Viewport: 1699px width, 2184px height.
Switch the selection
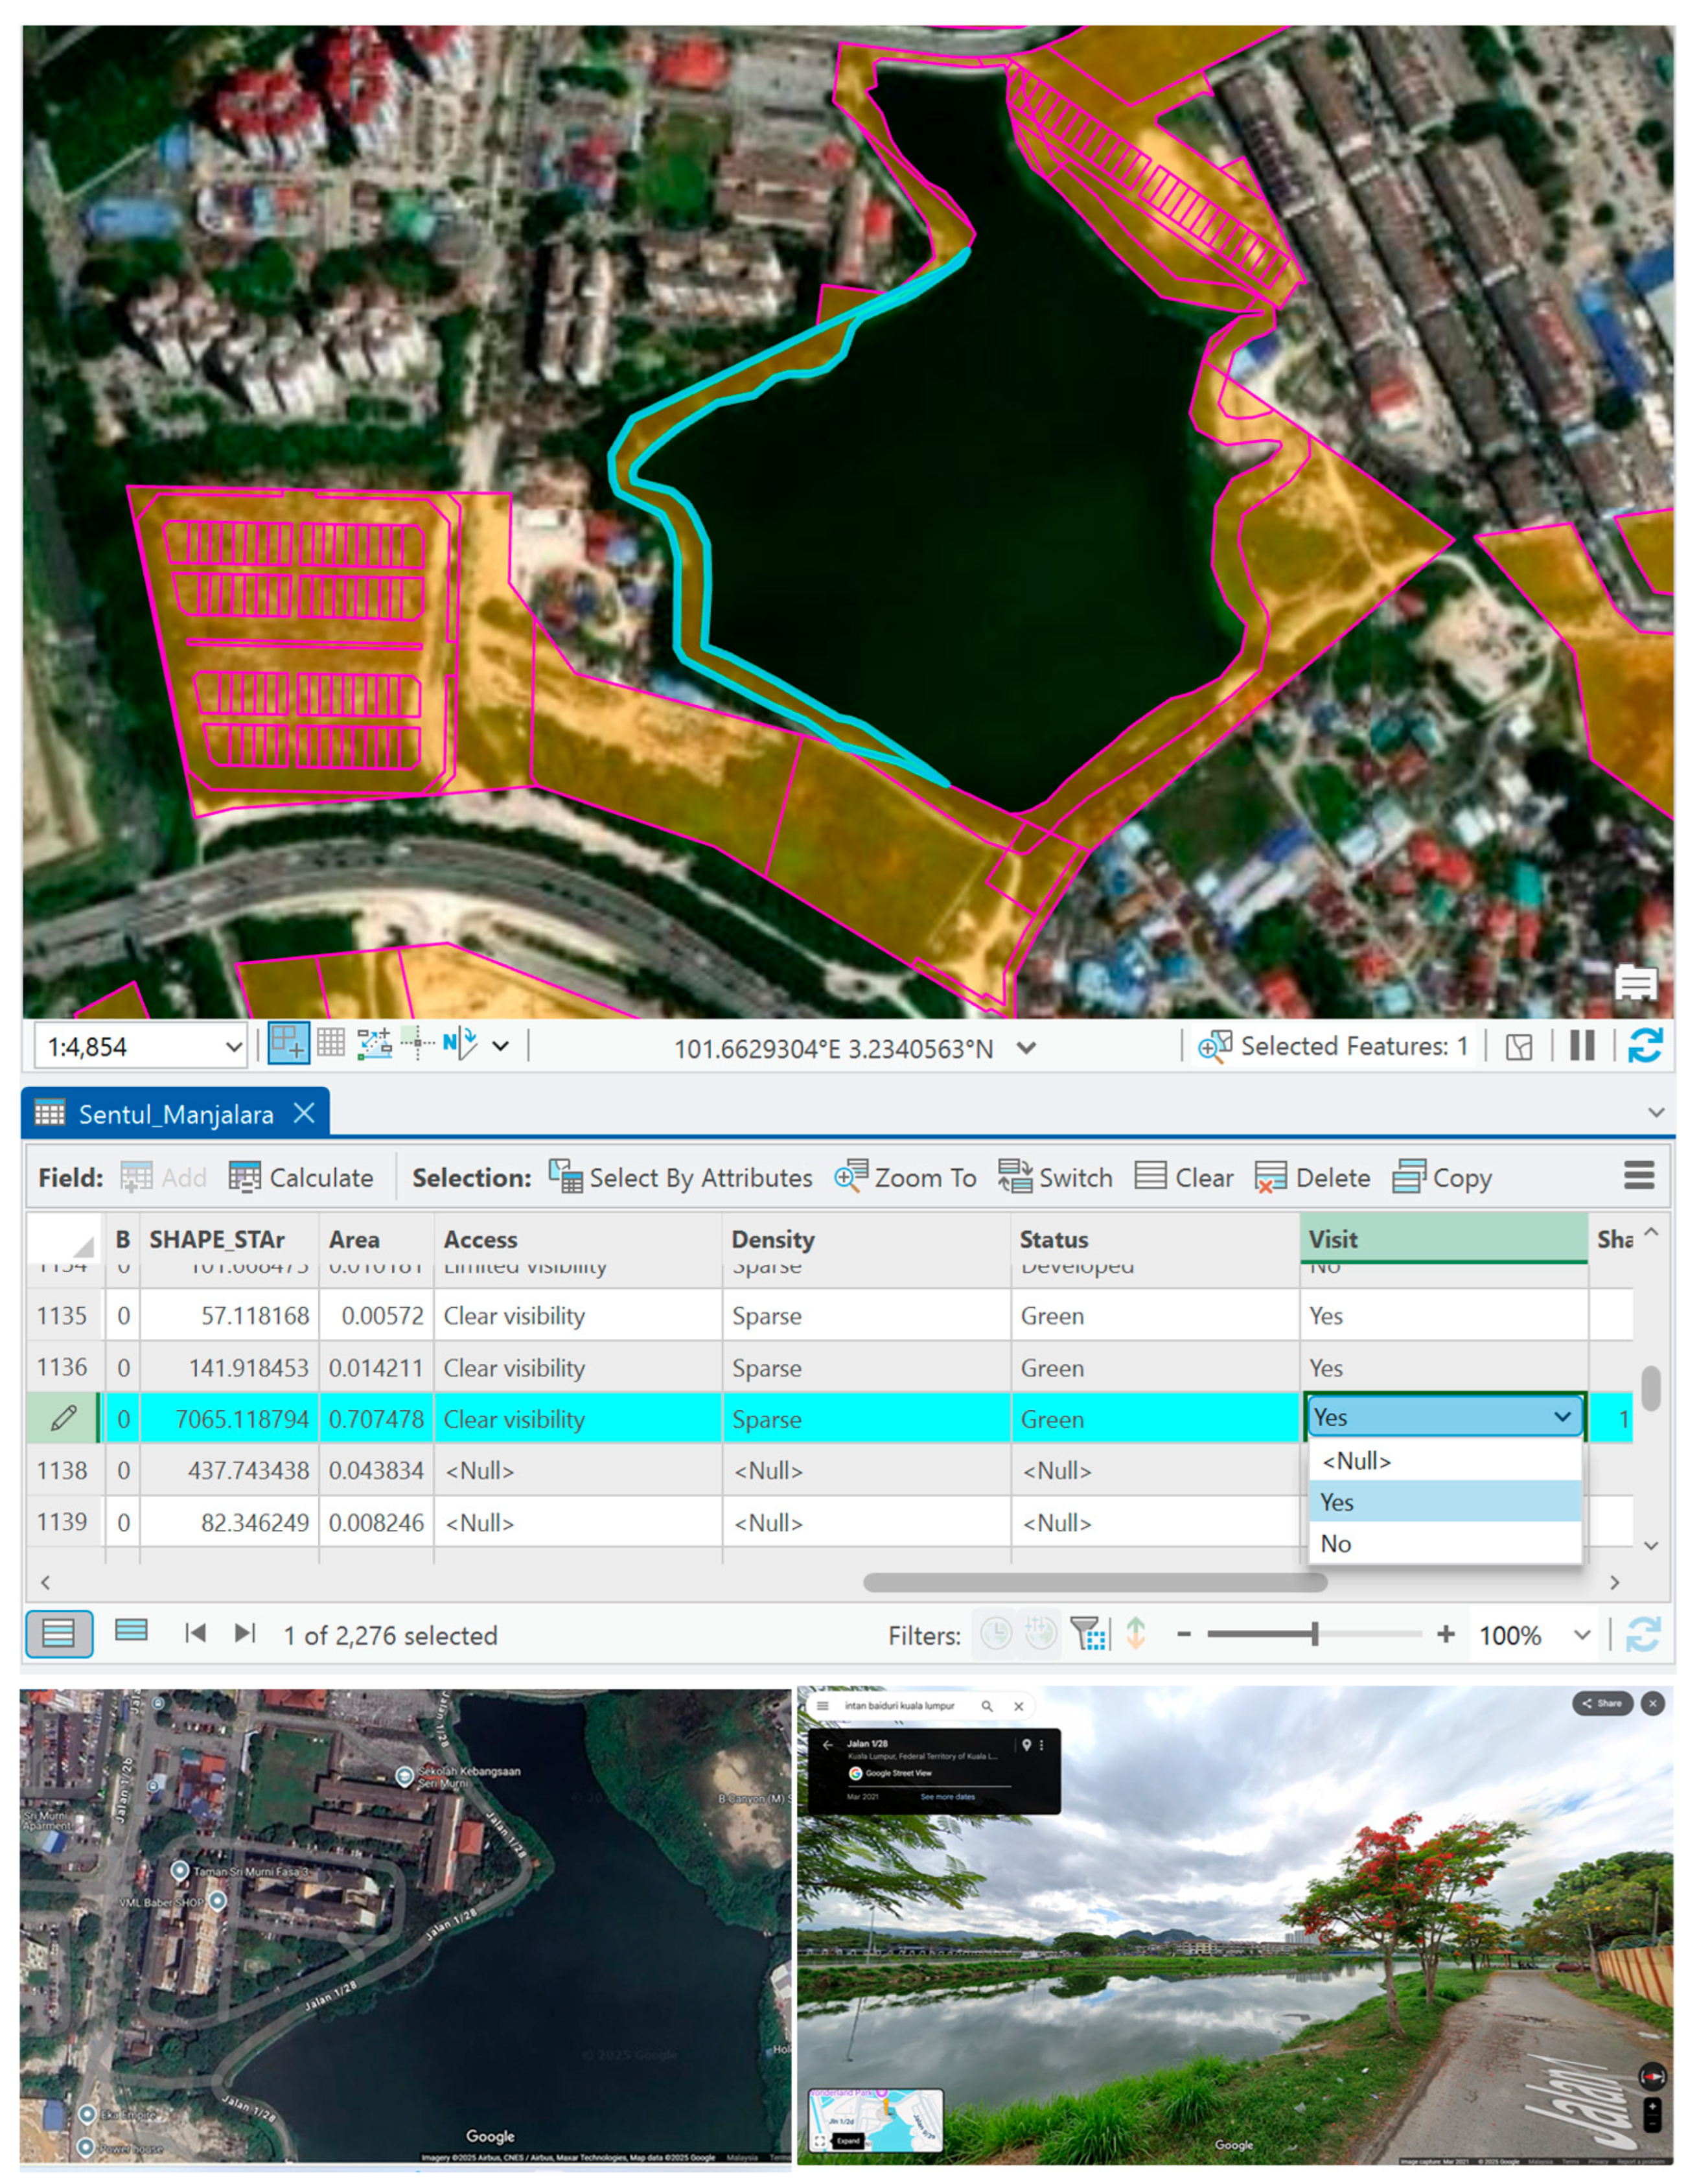(x=1055, y=1178)
